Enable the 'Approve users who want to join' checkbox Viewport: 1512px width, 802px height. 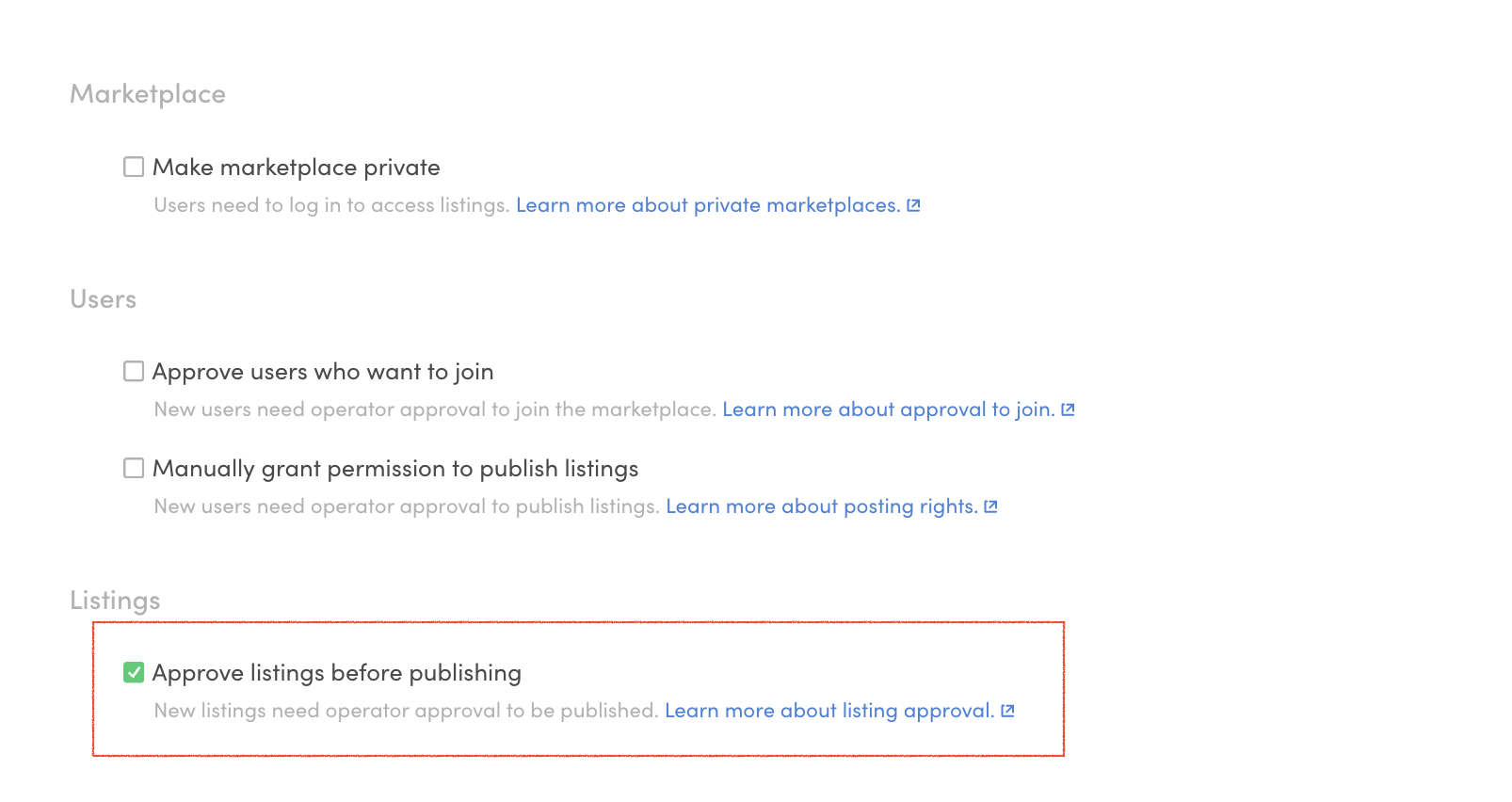coord(134,371)
